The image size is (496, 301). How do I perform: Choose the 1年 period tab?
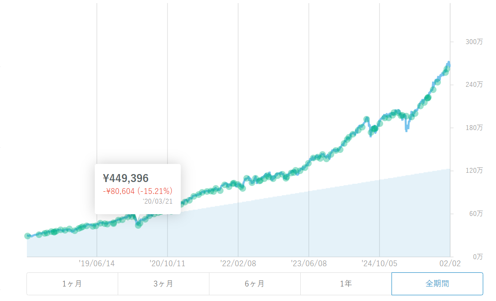pyautogui.click(x=346, y=284)
